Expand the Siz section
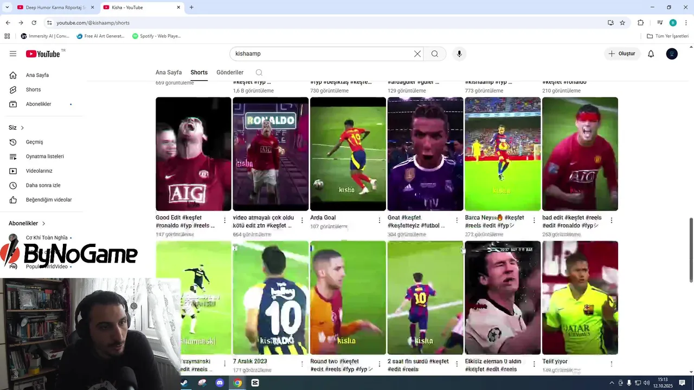Image resolution: width=694 pixels, height=390 pixels. click(16, 128)
